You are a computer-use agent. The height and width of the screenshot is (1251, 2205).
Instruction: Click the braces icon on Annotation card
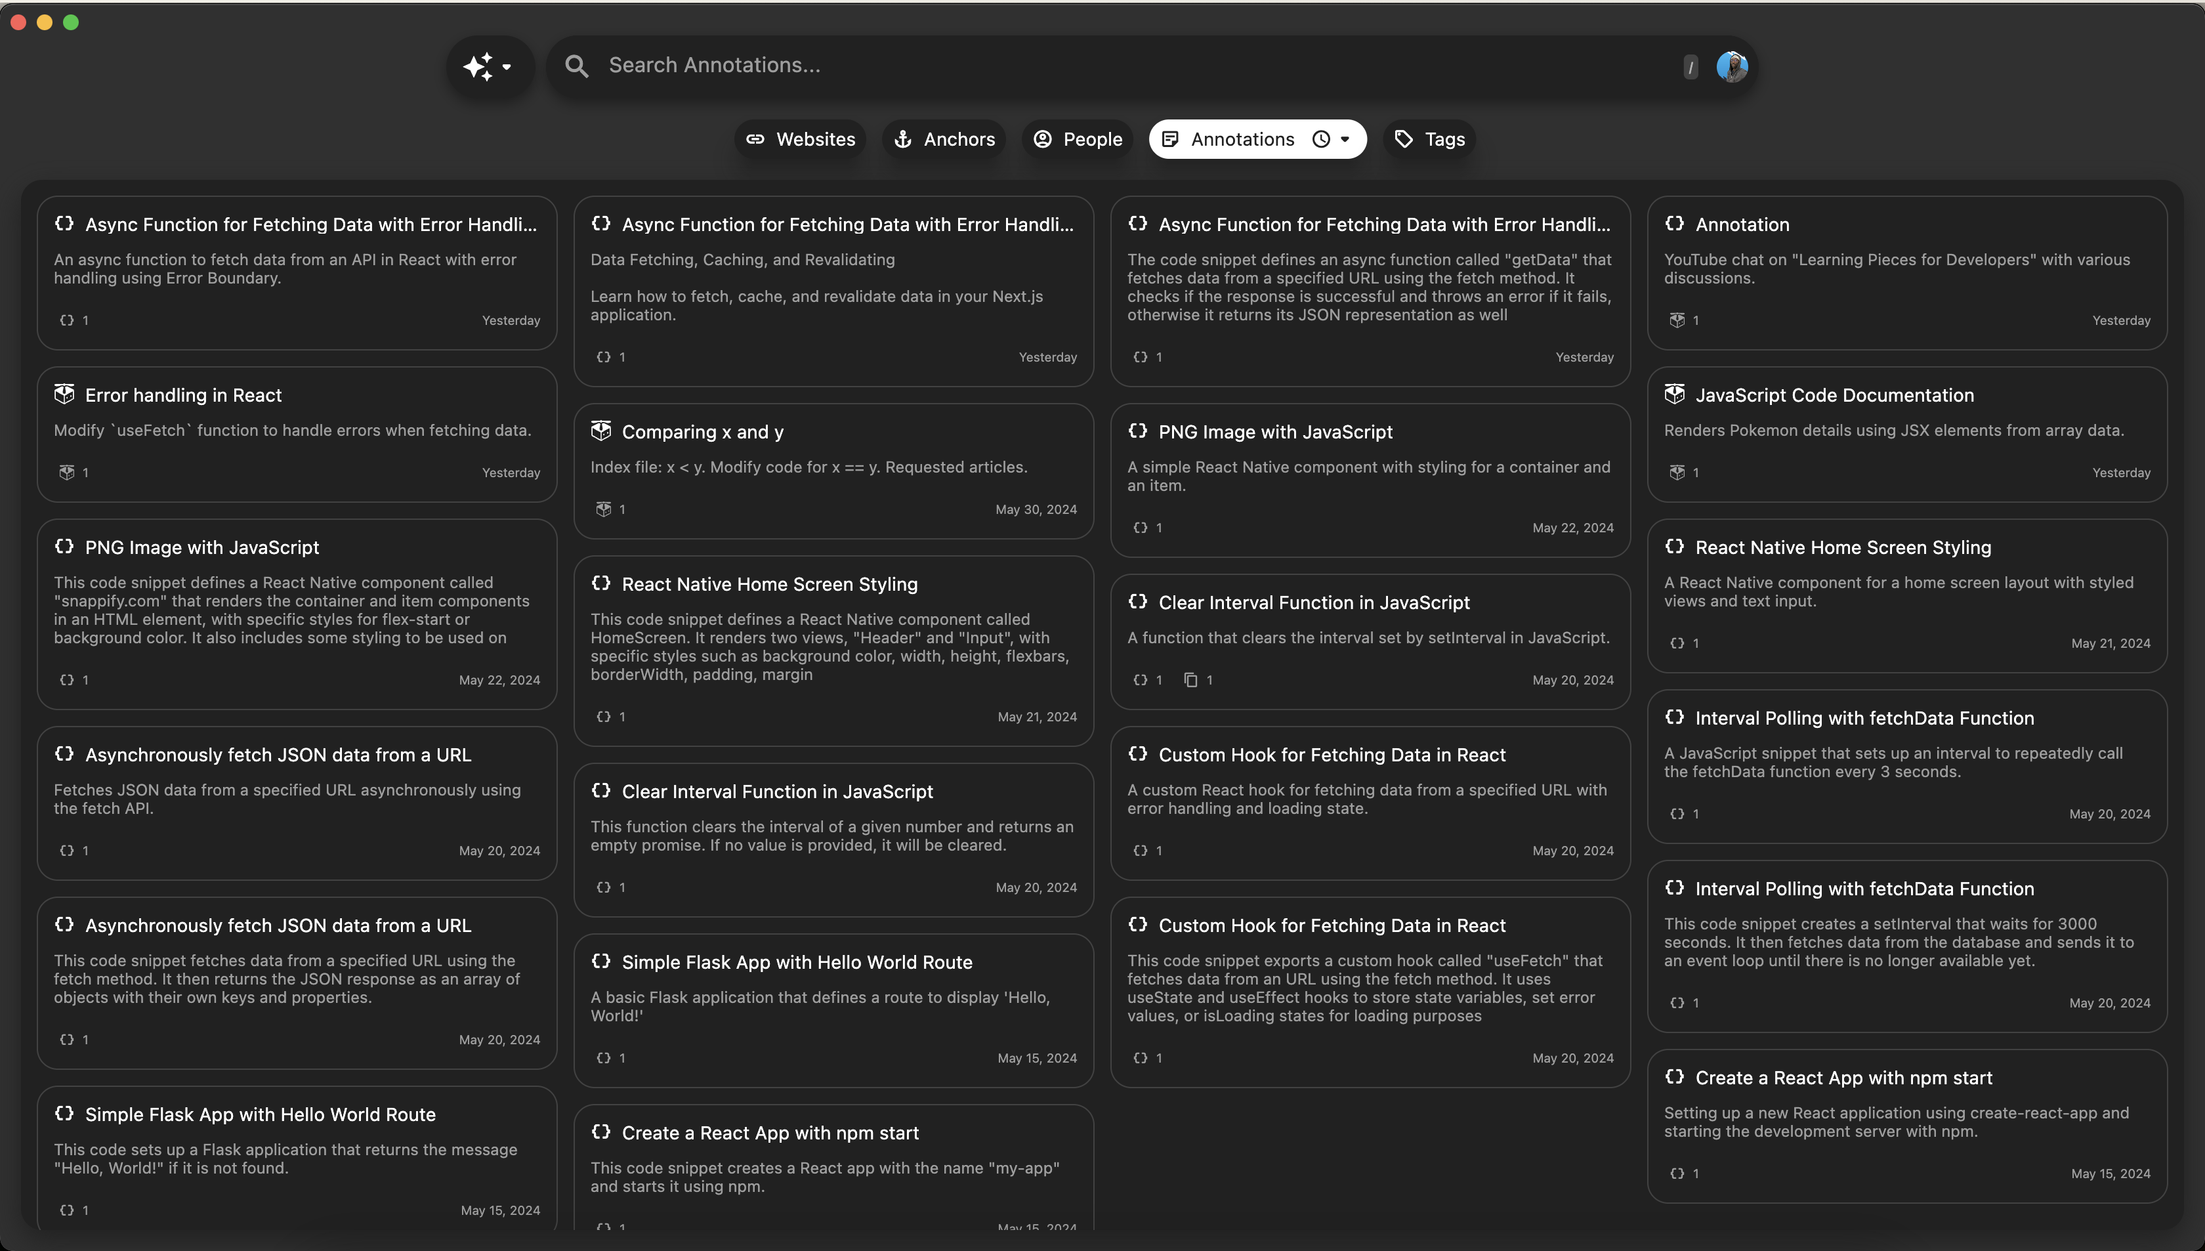tap(1674, 224)
